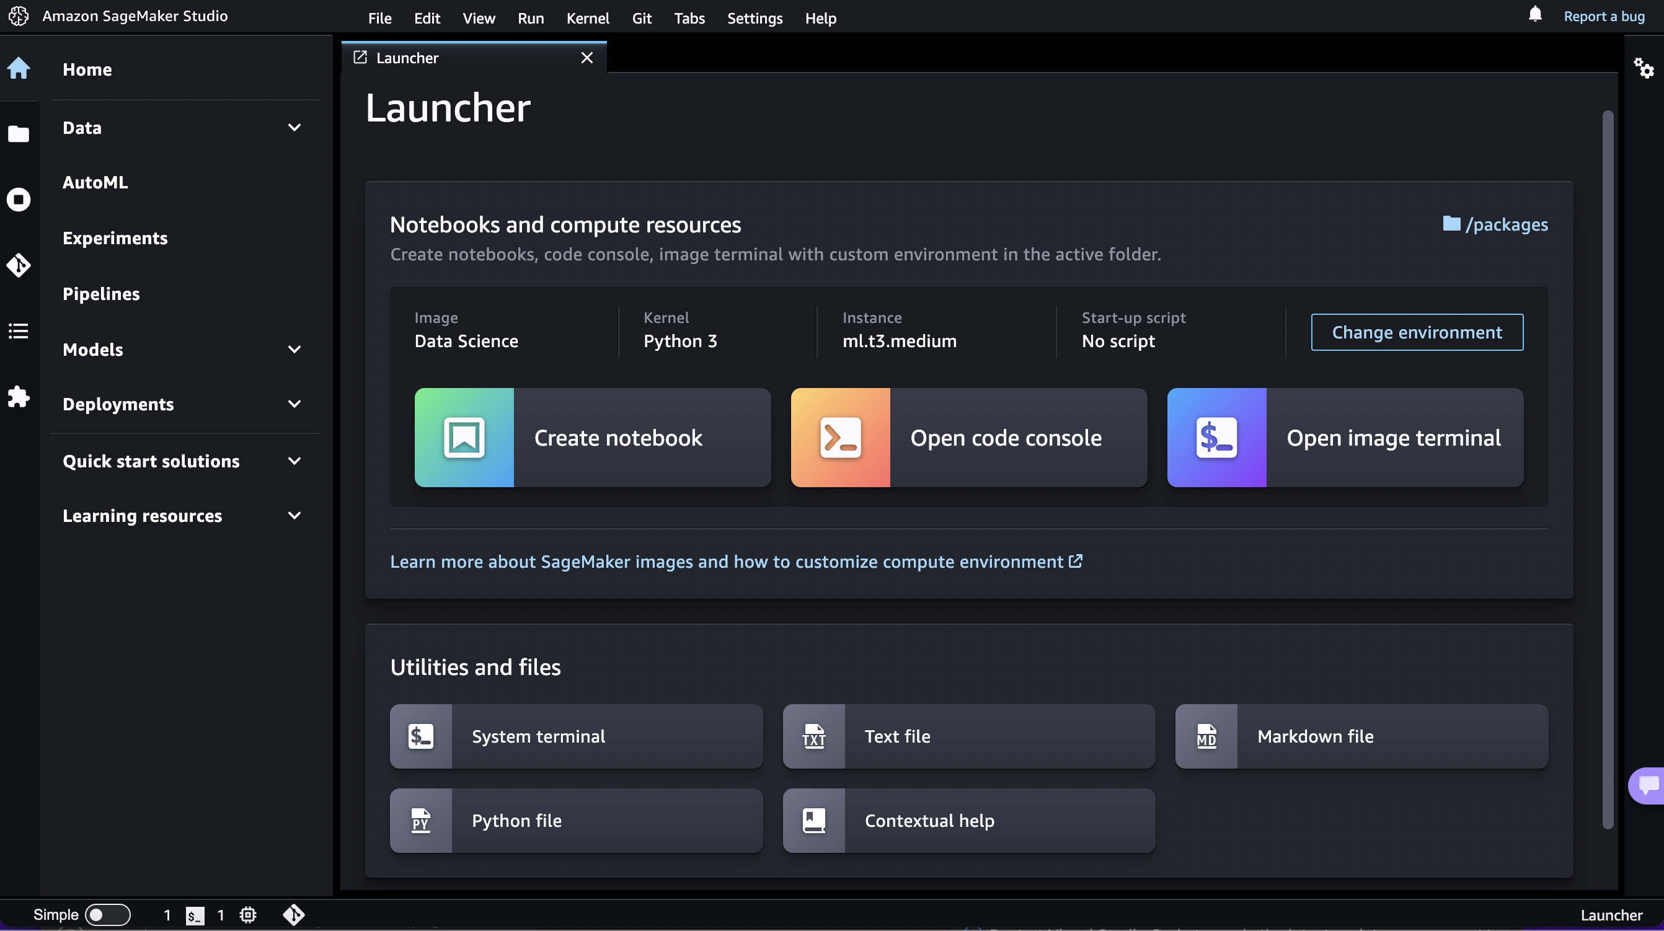The height and width of the screenshot is (931, 1664).
Task: Click the Run menu item
Action: pos(529,16)
